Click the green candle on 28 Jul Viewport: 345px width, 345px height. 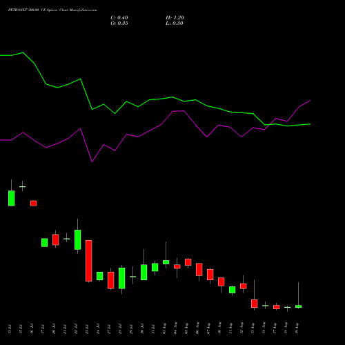[x=122, y=278]
